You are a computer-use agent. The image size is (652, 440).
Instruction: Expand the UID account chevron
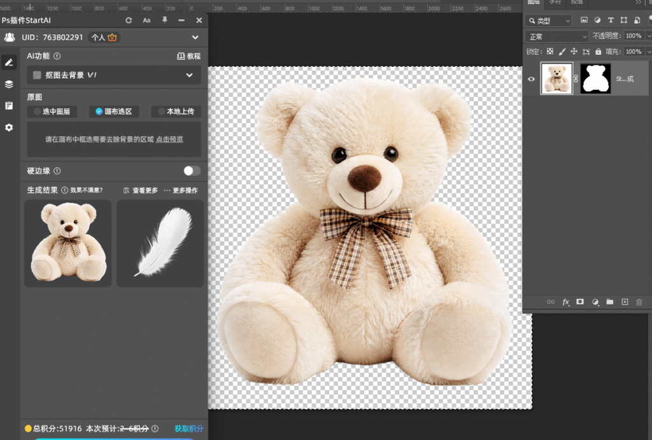(195, 38)
